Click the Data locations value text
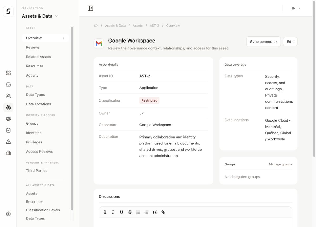This screenshot has height=227, width=316. point(278,130)
